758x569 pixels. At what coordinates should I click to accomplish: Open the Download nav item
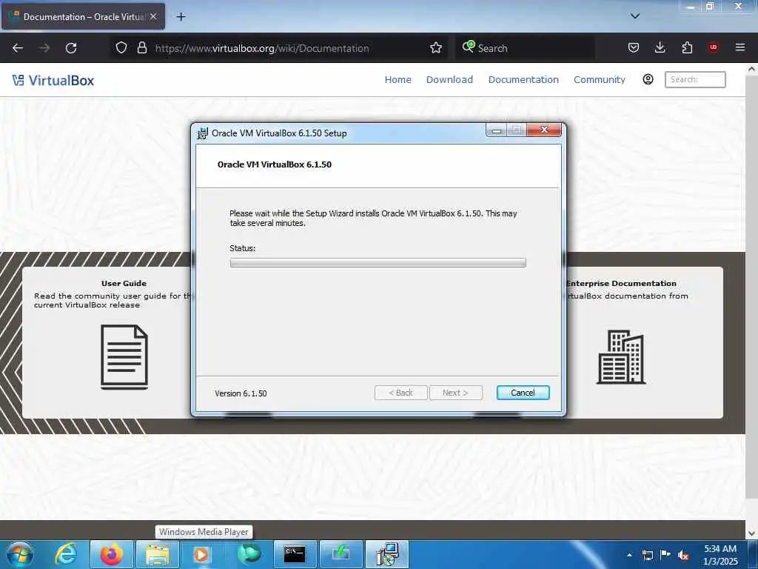point(449,80)
